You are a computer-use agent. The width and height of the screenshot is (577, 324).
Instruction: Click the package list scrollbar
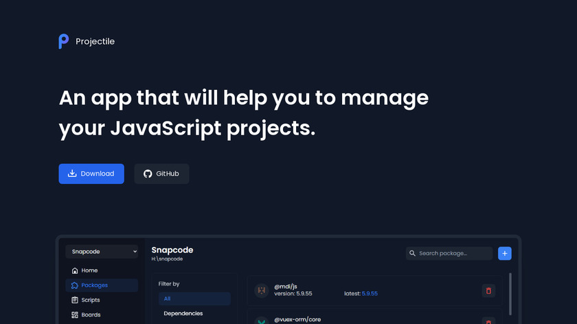point(510,294)
